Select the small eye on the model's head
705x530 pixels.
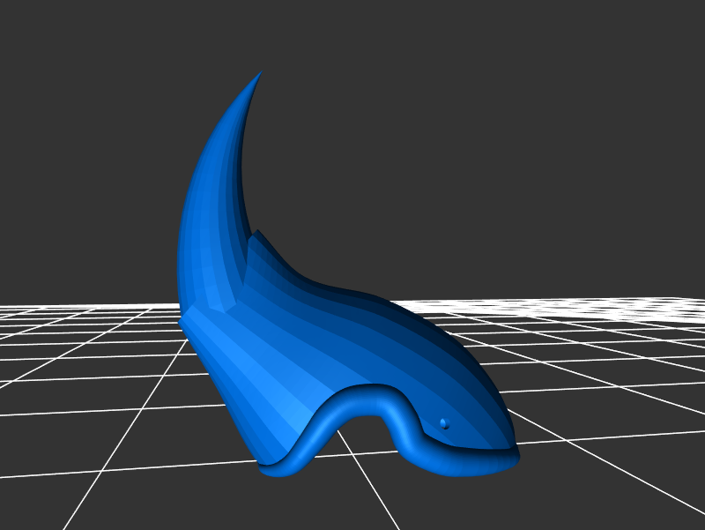tap(443, 424)
